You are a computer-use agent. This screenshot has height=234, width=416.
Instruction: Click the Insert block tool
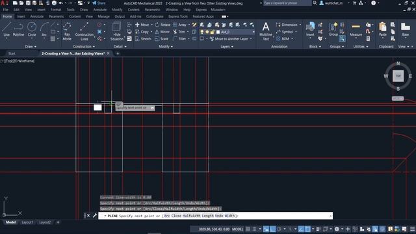click(310, 29)
